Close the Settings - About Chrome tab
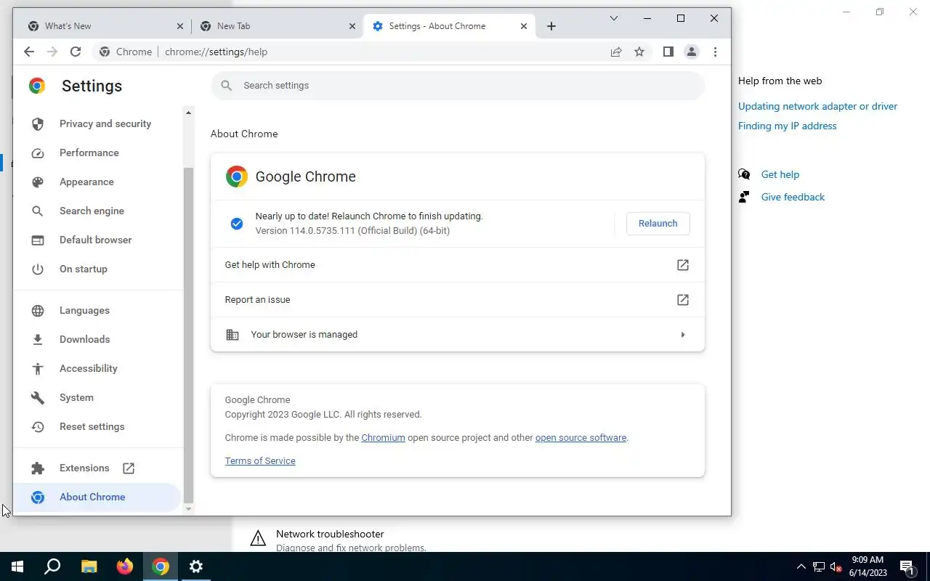Screen dimensions: 930x581 click(x=524, y=26)
